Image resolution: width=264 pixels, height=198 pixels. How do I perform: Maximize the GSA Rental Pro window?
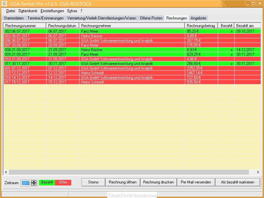tap(254, 3)
